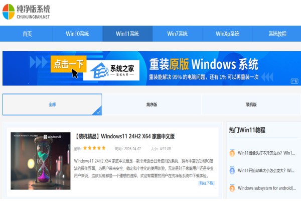Viewport: 301px width, 201px height.
Task: Click the 时间: 2026-04-07 text
Action: point(128,149)
